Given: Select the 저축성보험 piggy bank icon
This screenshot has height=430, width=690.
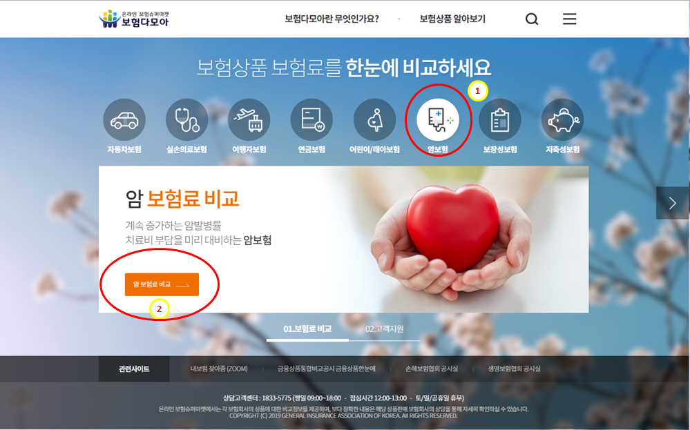Looking at the screenshot, I should (x=562, y=120).
